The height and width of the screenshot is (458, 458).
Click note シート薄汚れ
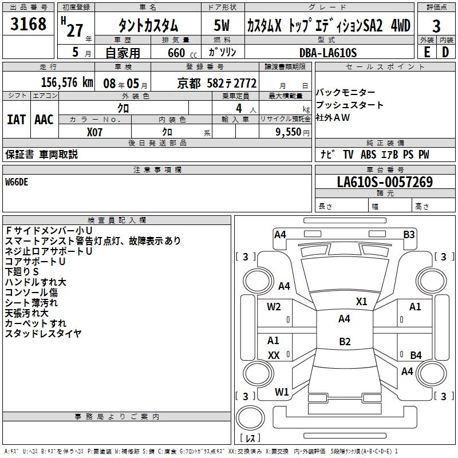coord(31,303)
